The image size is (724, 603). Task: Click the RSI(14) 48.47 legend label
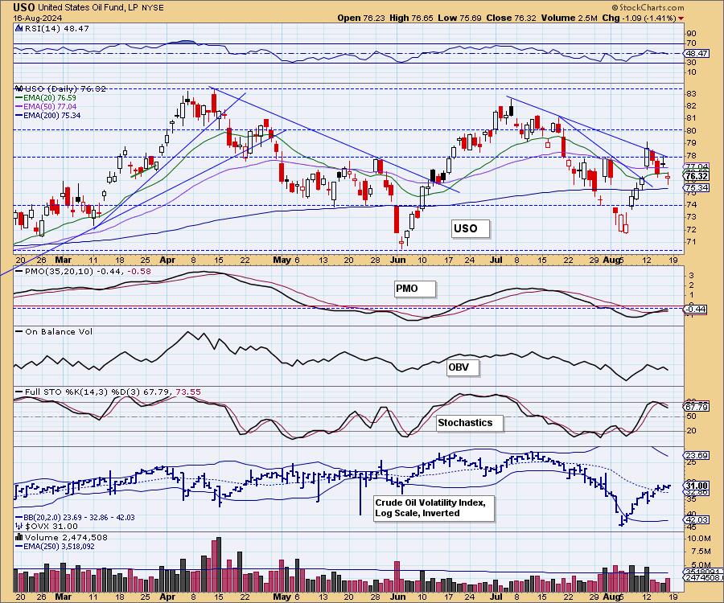click(52, 28)
